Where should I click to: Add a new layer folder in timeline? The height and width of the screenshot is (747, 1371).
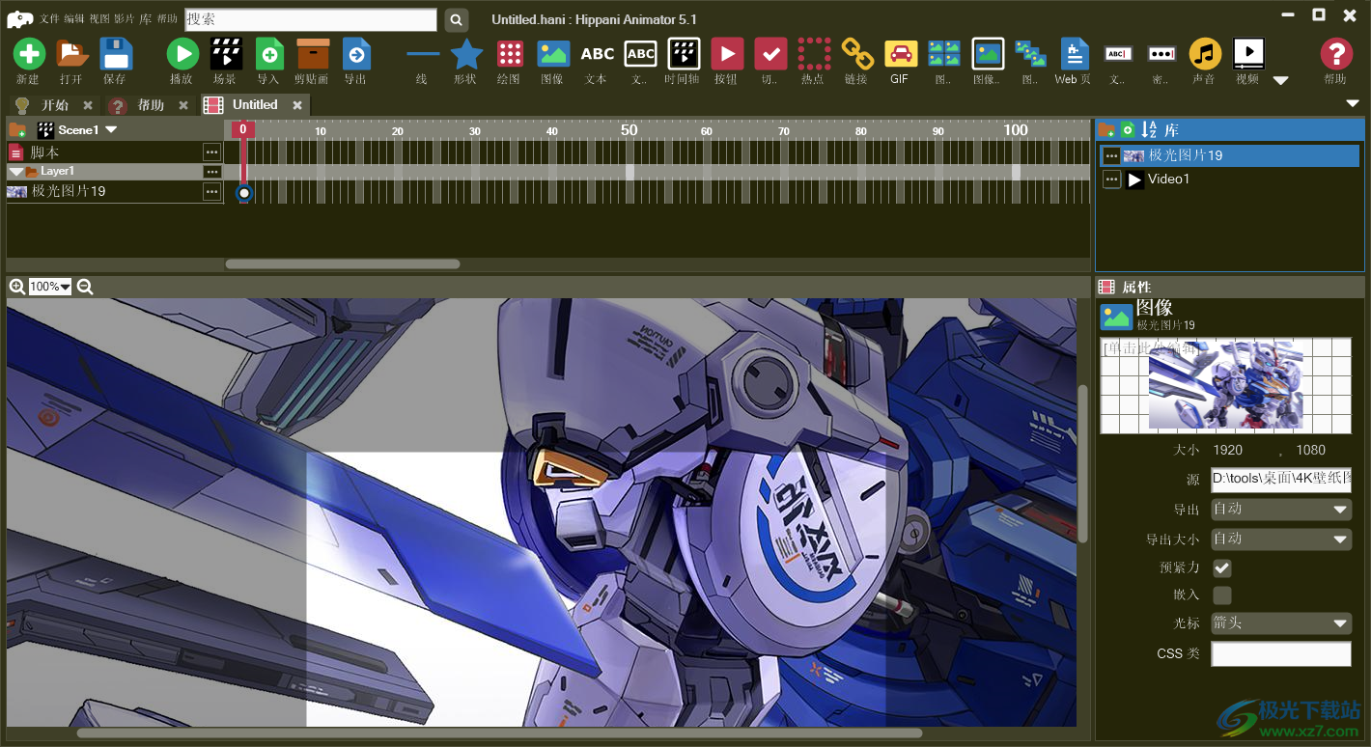[x=17, y=129]
